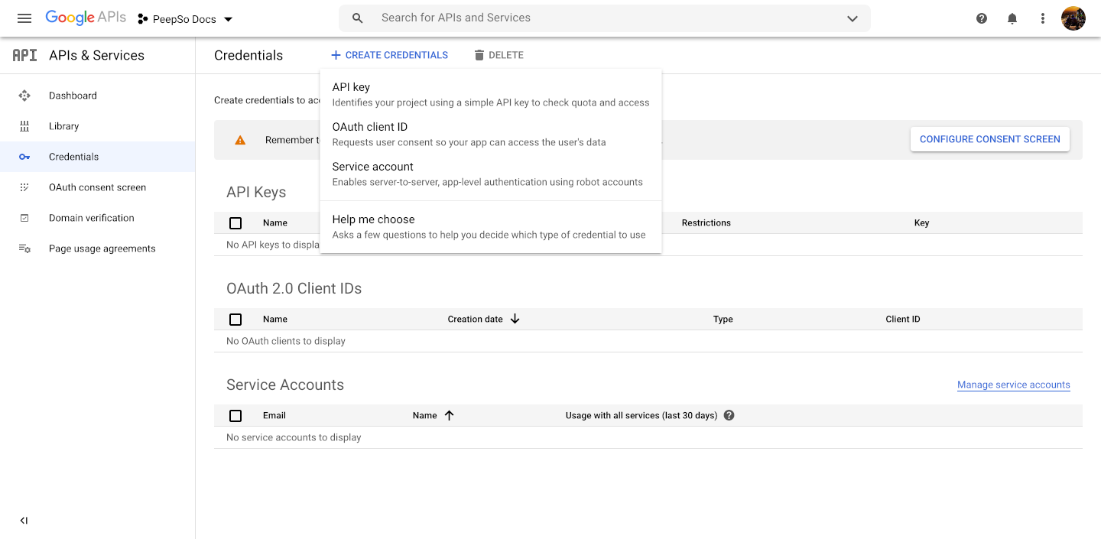Image resolution: width=1101 pixels, height=539 pixels.
Task: Open the Help question mark icon
Action: pyautogui.click(x=982, y=18)
